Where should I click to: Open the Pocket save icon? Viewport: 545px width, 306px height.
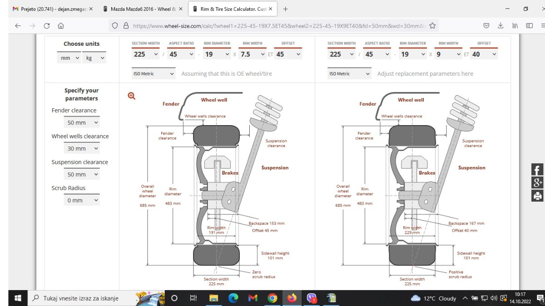click(x=486, y=26)
